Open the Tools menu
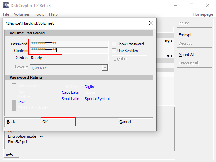This screenshot has width=216, height=162. [x=40, y=14]
